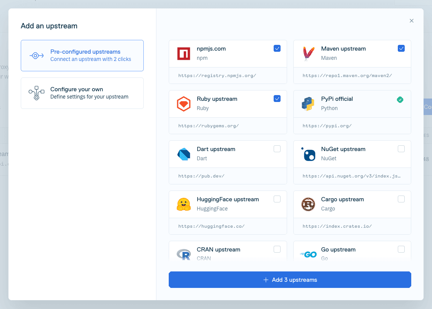The width and height of the screenshot is (432, 309).
Task: Click the Go gopher logo icon
Action: (x=308, y=255)
